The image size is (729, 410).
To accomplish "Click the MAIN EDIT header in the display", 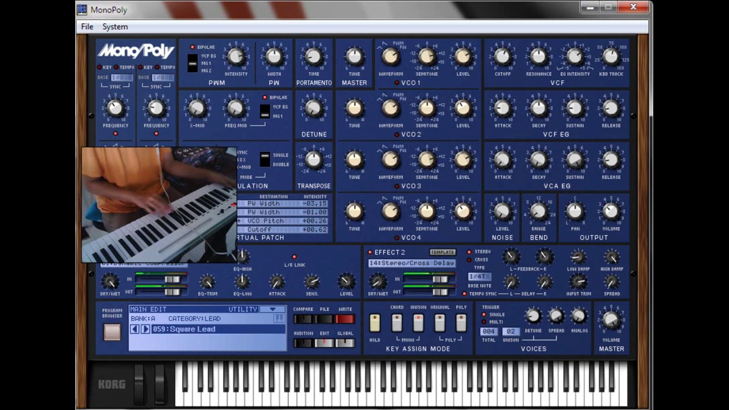I will 148,309.
